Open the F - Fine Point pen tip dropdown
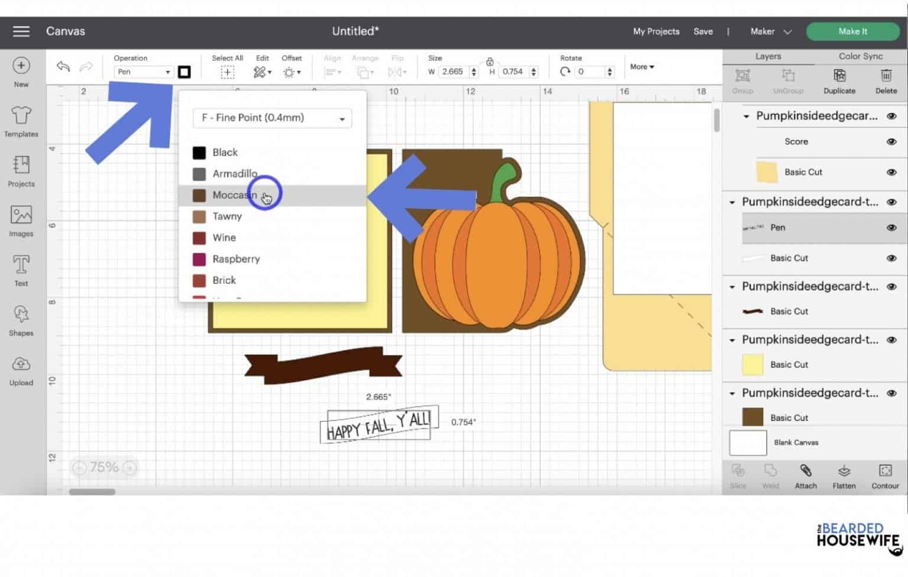Viewport: 908px width, 577px height. [271, 118]
